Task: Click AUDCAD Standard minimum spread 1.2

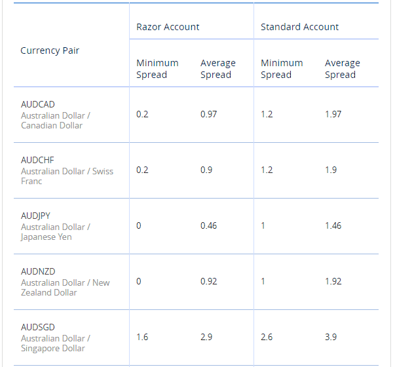Action: pos(267,115)
